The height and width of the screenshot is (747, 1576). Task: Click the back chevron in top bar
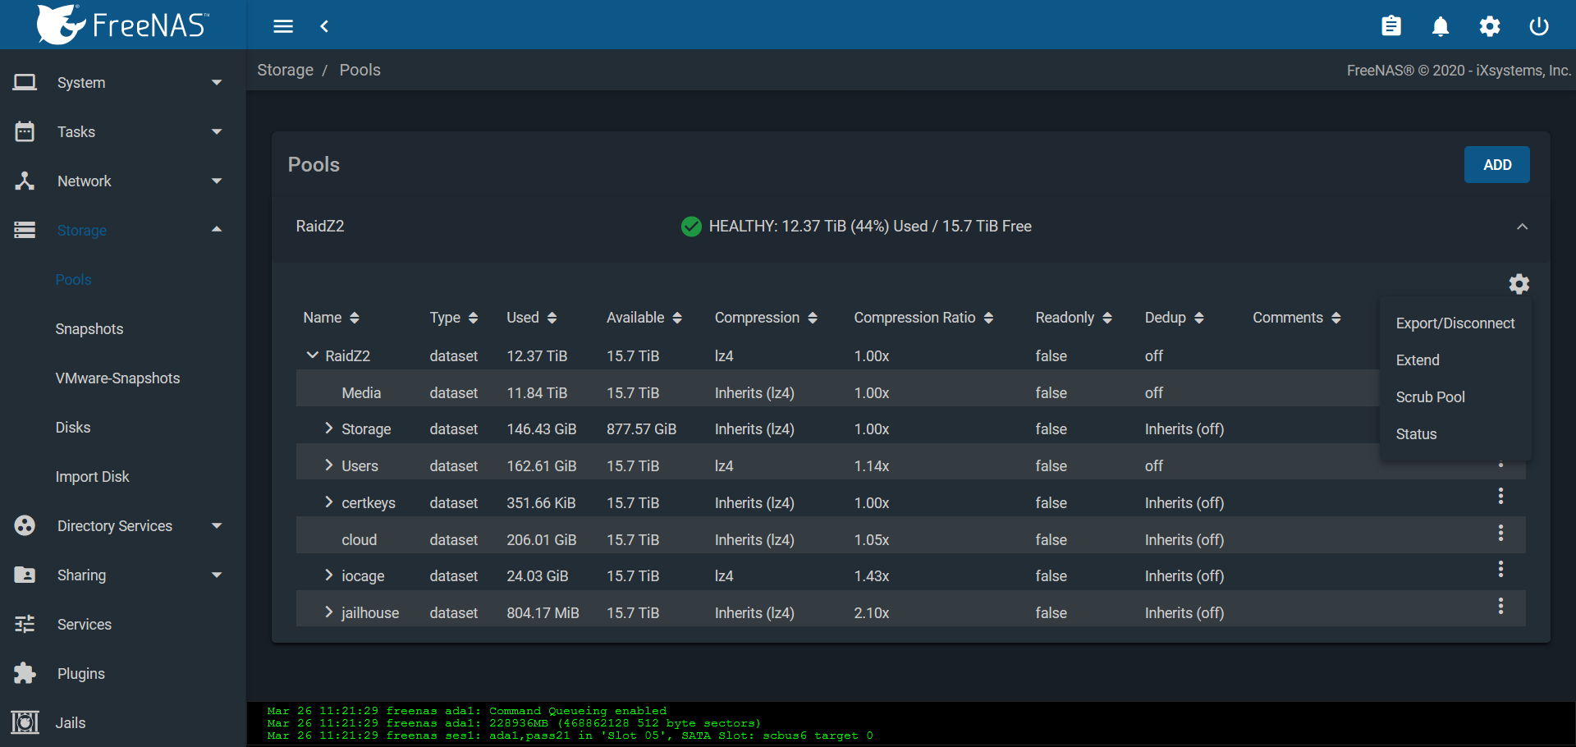324,26
